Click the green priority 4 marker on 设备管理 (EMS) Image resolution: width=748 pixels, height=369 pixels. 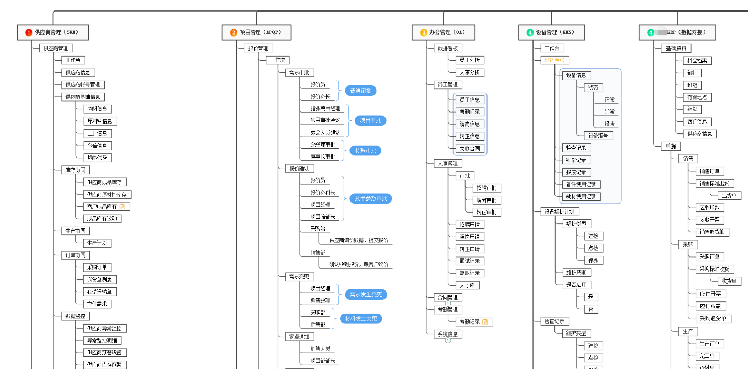coord(530,32)
